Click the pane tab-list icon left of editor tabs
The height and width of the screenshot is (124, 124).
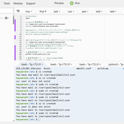[x=18, y=11]
